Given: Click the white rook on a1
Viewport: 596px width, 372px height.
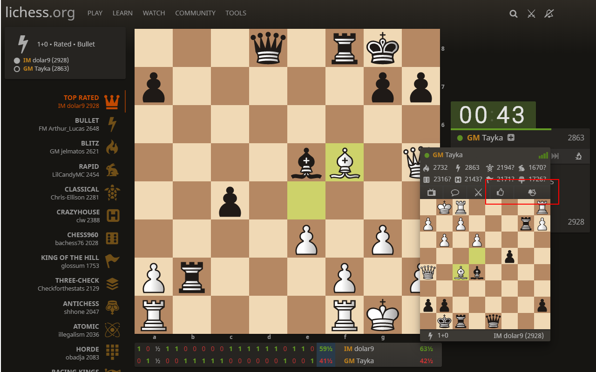Looking at the screenshot, I should click(x=154, y=315).
